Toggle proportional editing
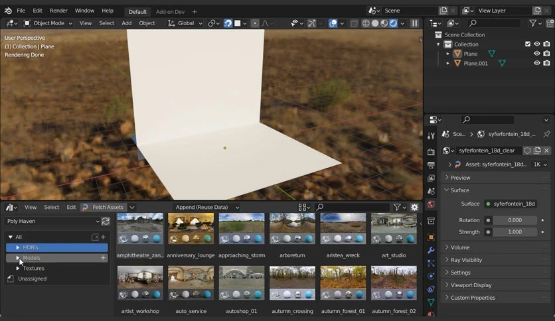 (254, 23)
